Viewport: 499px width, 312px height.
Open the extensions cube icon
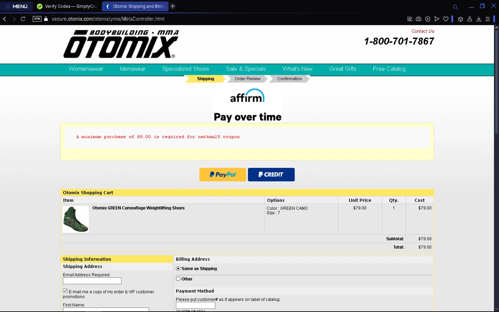click(x=460, y=19)
